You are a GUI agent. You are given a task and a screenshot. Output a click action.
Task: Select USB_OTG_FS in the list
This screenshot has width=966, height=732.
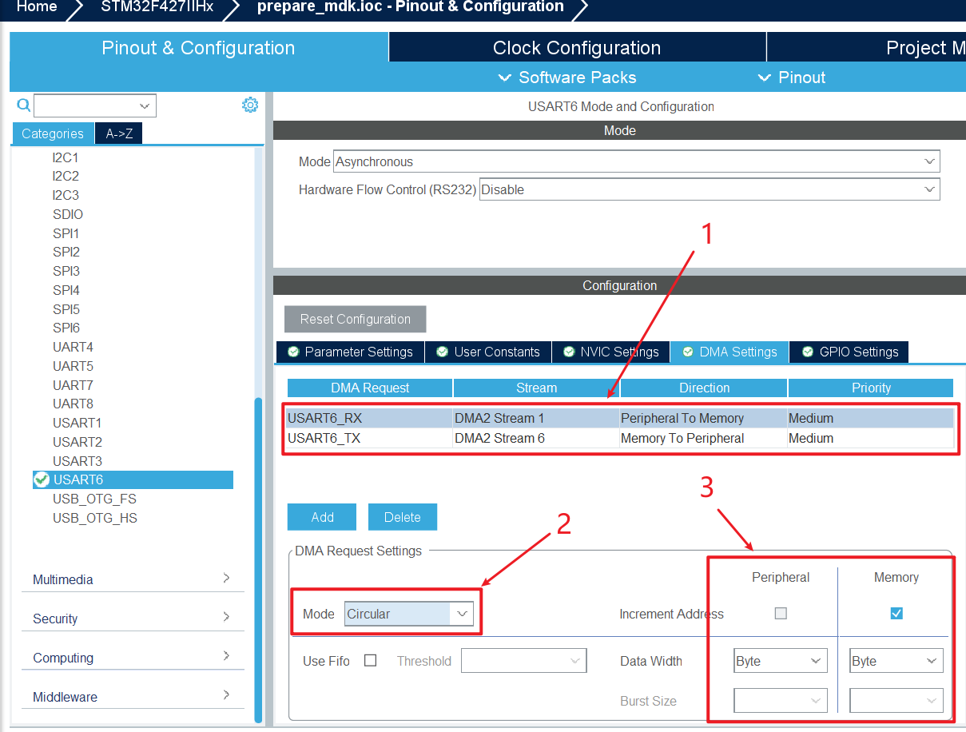pyautogui.click(x=94, y=499)
